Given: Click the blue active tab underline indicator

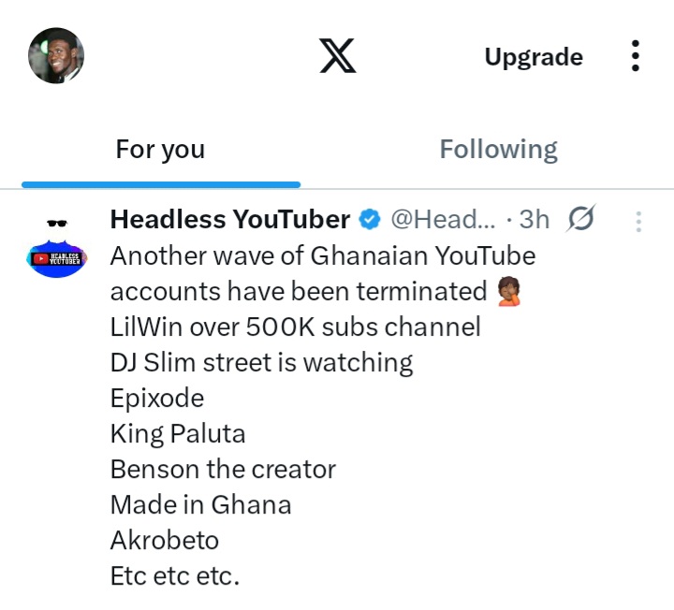Looking at the screenshot, I should [x=160, y=184].
